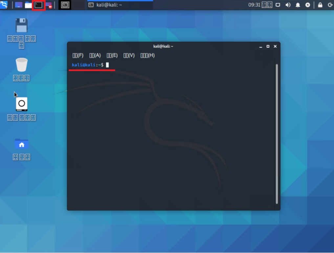Select the trash can desktop icon
Image resolution: width=334 pixels, height=253 pixels.
click(22, 64)
